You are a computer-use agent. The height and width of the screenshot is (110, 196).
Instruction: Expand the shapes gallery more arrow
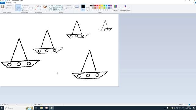64,10
